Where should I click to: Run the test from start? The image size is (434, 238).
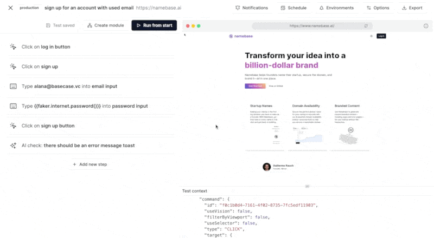pyautogui.click(x=154, y=25)
